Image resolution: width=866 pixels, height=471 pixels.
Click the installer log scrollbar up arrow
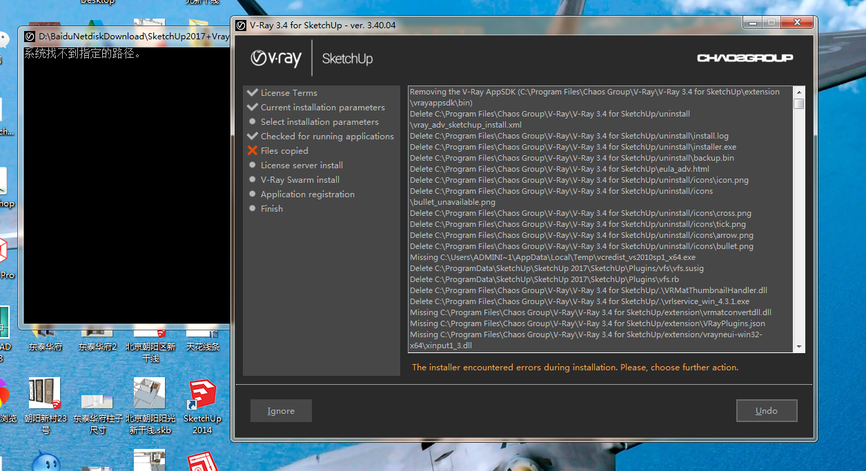click(x=799, y=91)
